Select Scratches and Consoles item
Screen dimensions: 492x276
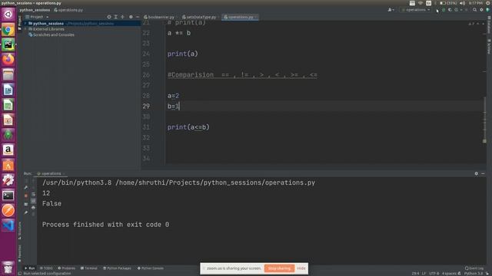coord(52,34)
